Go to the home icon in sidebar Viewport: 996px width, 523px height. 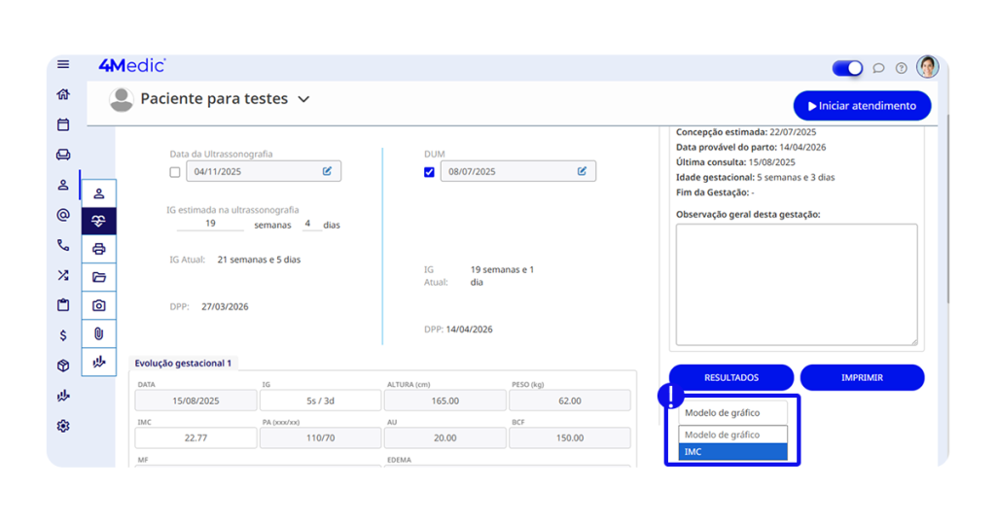point(63,94)
